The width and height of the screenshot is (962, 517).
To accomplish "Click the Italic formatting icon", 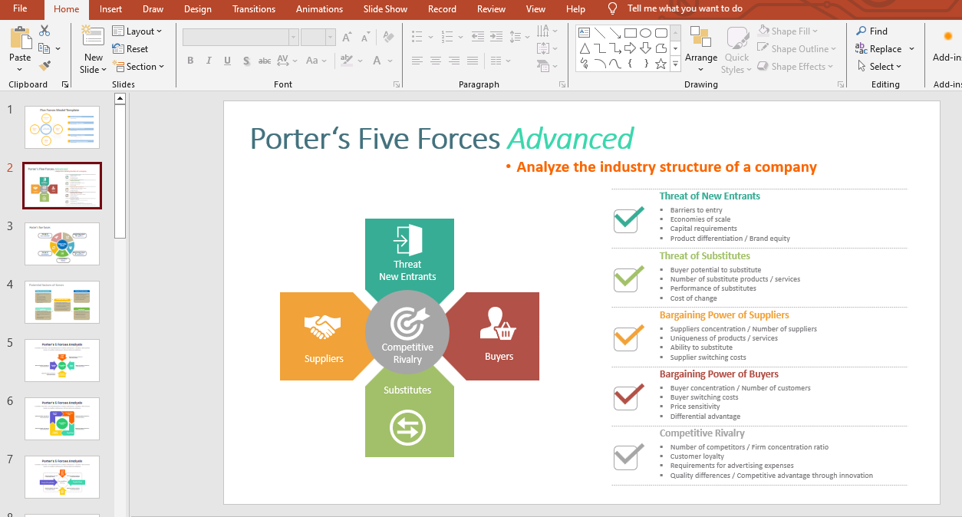I will click(209, 61).
